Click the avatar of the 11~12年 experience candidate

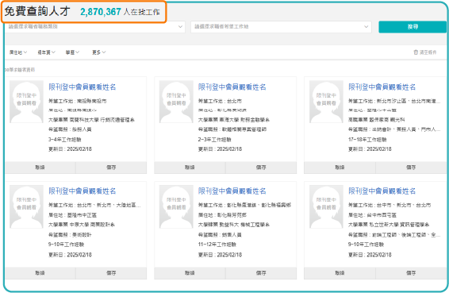(176, 206)
